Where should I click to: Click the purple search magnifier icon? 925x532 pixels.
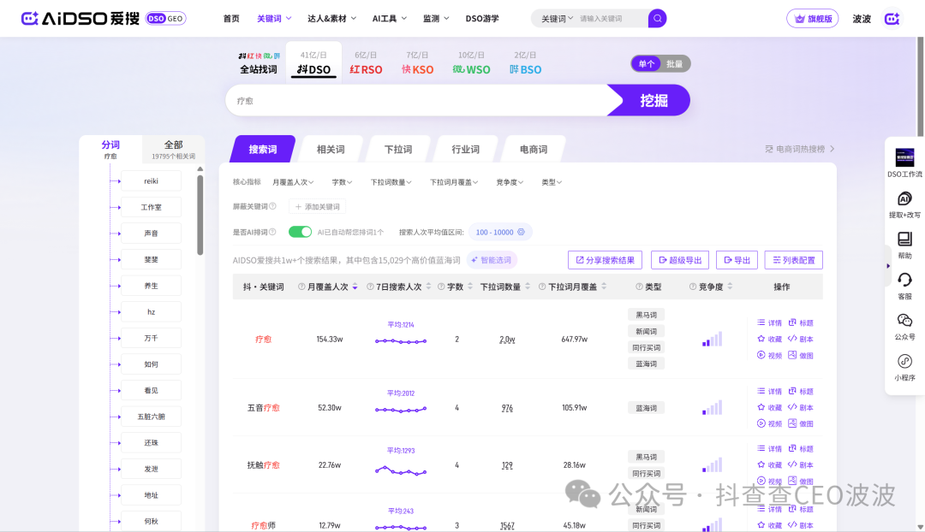pos(657,18)
